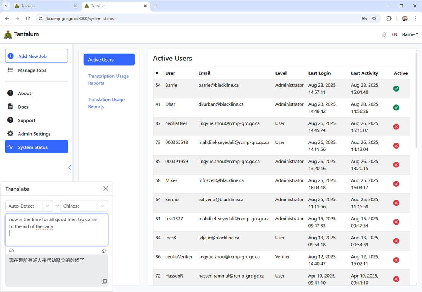
Task: Click red inactive icon for ceciliaVerifier
Action: (396, 260)
